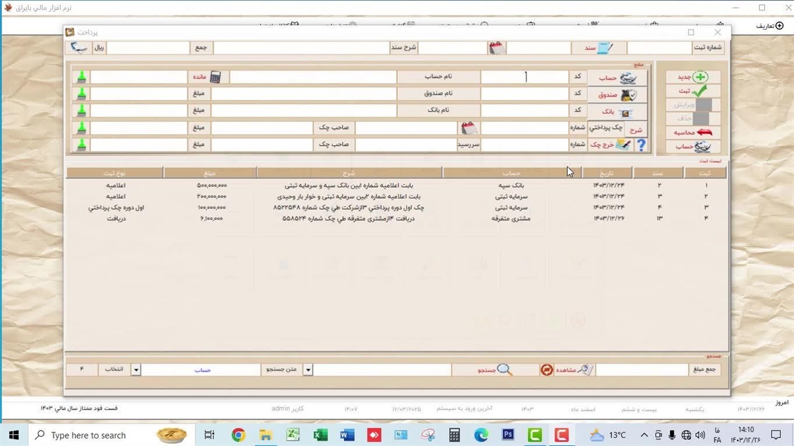Viewport: 794px width, 446px height.
Task: Click the 'سند' (Document) button at top
Action: (599, 48)
